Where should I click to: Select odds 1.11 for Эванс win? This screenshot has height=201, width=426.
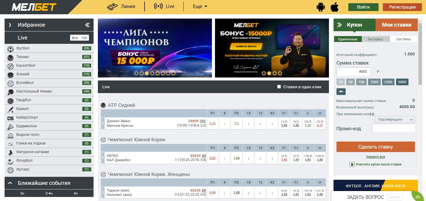tap(213, 123)
